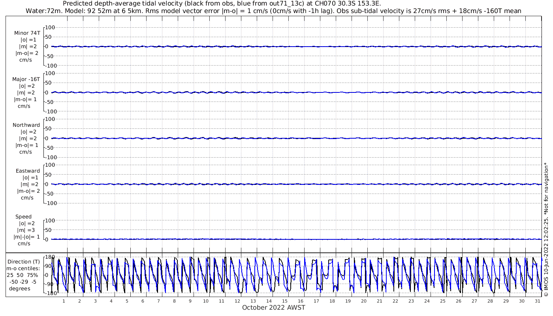Click day tick label '20' on x-axis

tap(364, 301)
